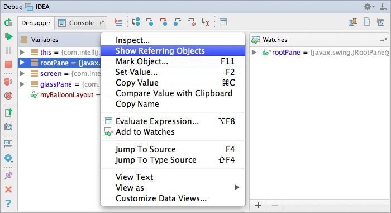Select the screen variable row
This screenshot has height=213, width=391.
pos(59,73)
